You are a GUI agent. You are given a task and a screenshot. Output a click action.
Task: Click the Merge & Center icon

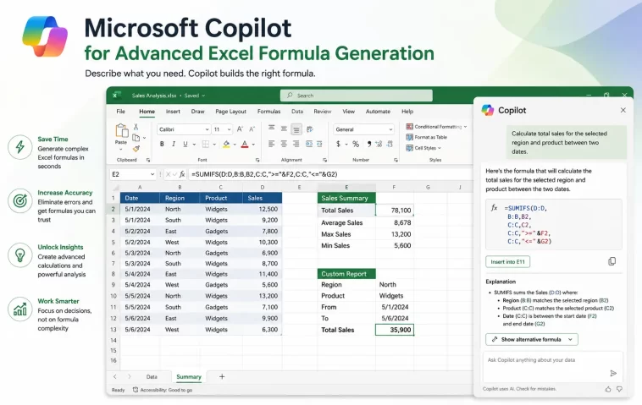point(319,144)
